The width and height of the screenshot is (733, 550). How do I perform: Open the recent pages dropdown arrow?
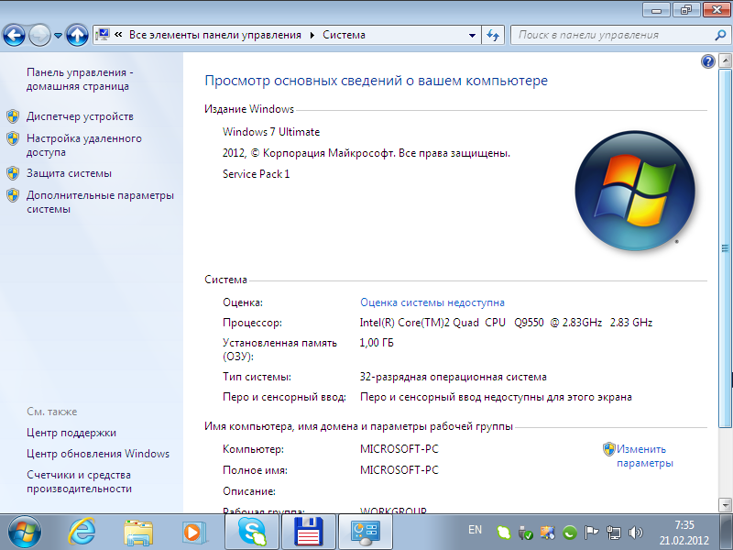pyautogui.click(x=58, y=36)
